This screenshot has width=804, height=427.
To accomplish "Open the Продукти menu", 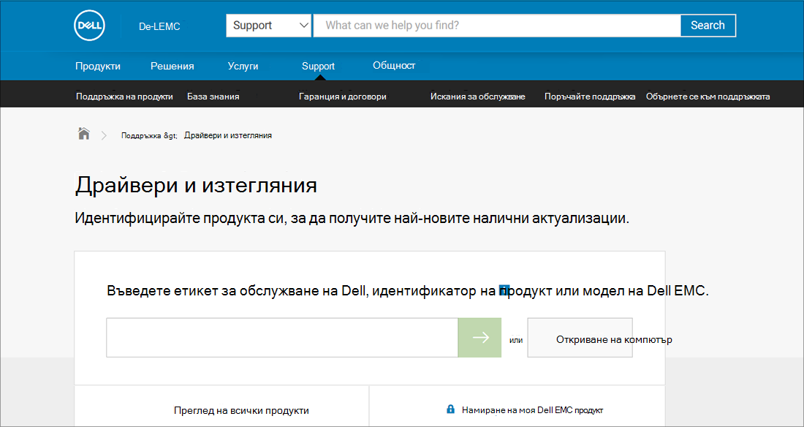I will tap(98, 67).
